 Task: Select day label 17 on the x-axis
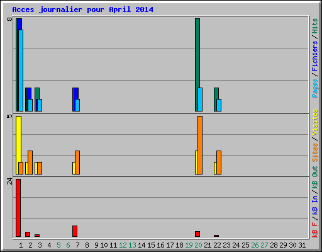(170, 245)
